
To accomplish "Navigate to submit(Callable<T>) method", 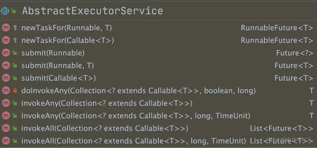I will 58,78.
